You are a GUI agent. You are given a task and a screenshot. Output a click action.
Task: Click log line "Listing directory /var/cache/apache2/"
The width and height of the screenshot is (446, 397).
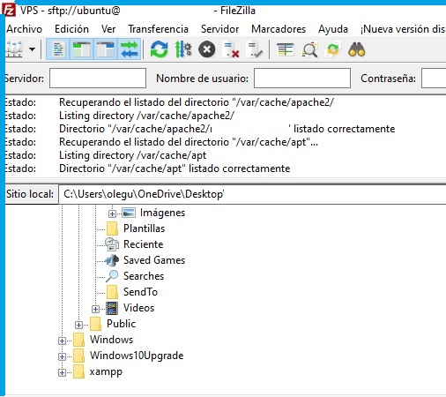[146, 116]
